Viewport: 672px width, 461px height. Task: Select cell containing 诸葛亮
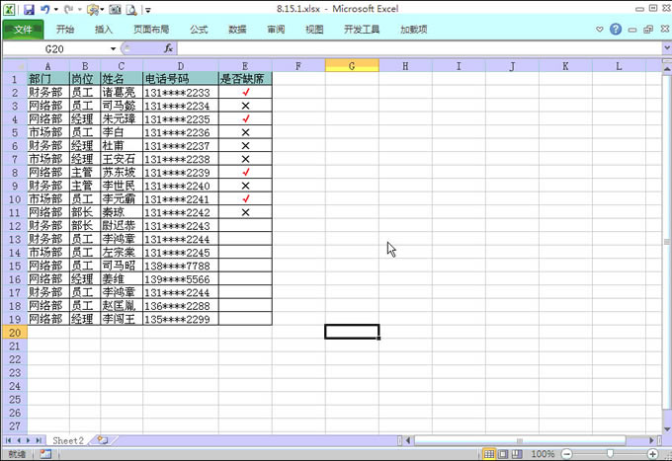122,92
